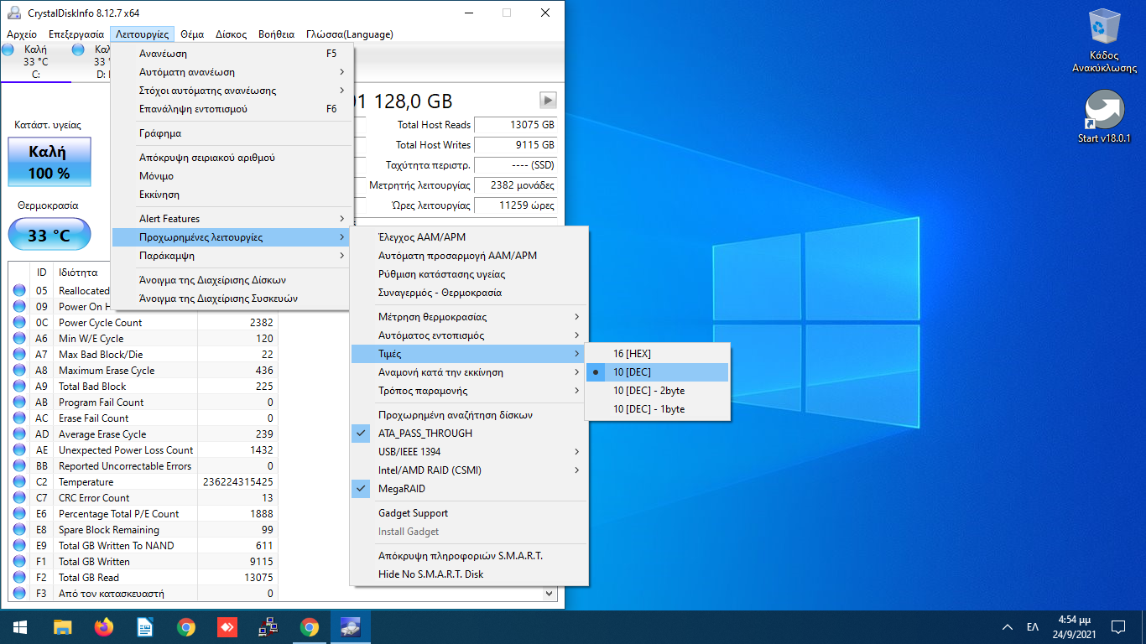Open the LibreOffice Writer taskbar icon
The width and height of the screenshot is (1146, 644).
click(145, 627)
